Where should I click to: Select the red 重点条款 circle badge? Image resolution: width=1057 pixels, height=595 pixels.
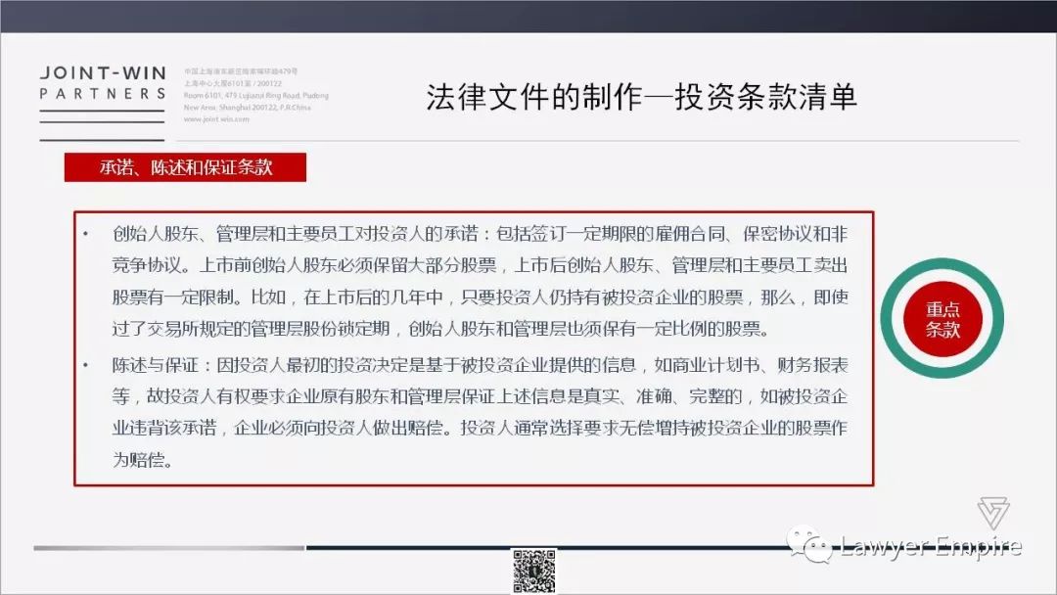[942, 319]
